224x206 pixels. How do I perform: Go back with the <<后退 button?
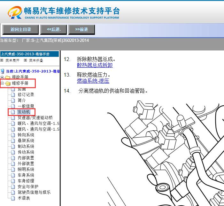(53, 30)
